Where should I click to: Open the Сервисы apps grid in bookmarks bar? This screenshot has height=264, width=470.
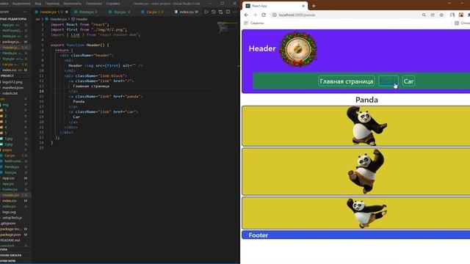254,23
